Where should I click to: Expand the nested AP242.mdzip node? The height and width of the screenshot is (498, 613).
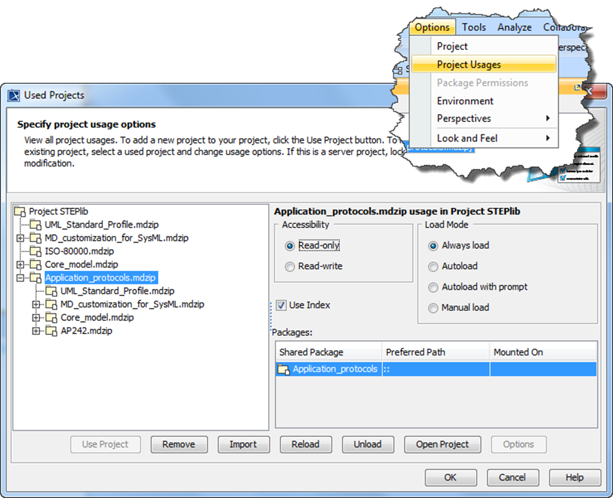(x=36, y=331)
